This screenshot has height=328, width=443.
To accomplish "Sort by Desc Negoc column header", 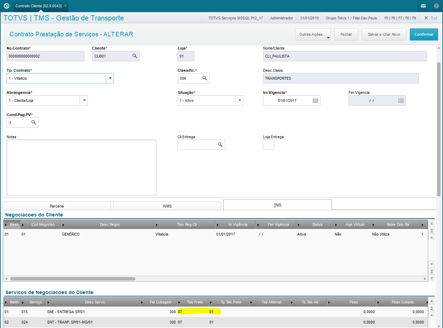I will point(108,224).
